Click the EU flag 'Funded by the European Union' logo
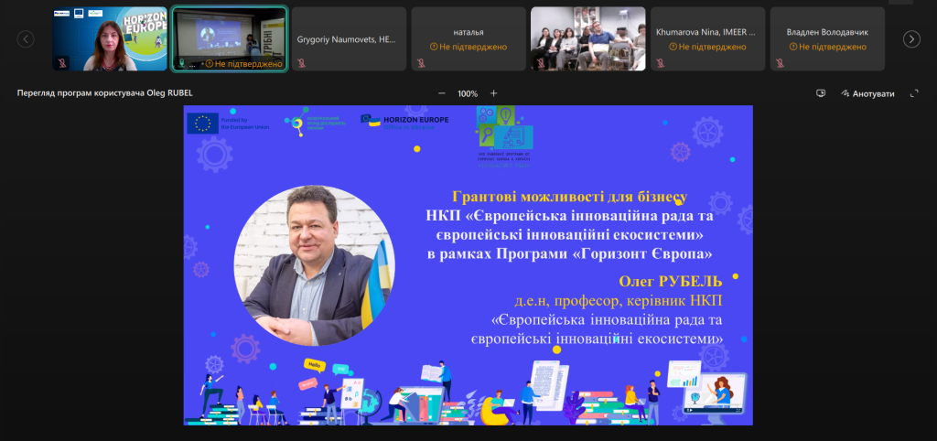Image resolution: width=937 pixels, height=441 pixels. point(228,124)
